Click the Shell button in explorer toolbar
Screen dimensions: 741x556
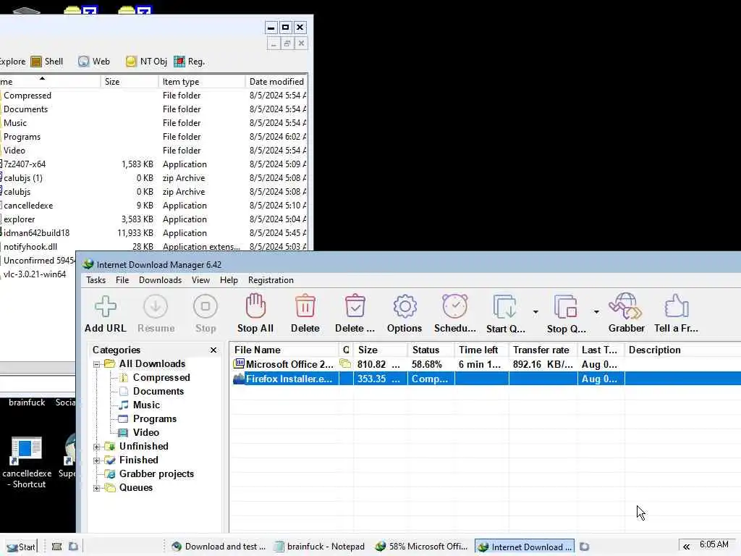47,62
